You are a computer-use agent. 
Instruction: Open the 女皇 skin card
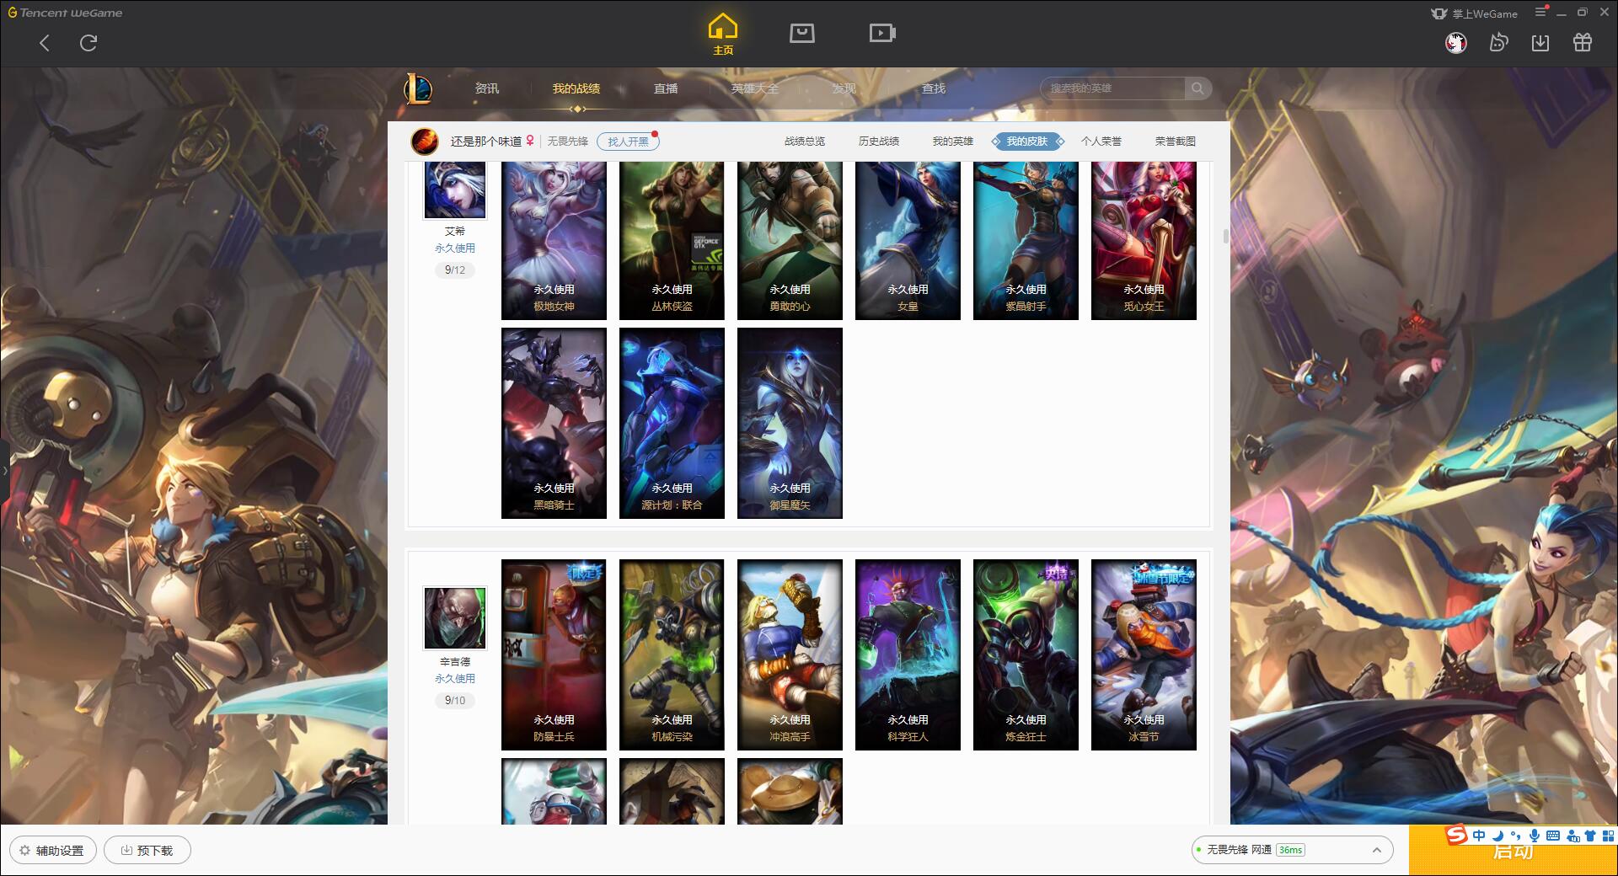coord(908,241)
